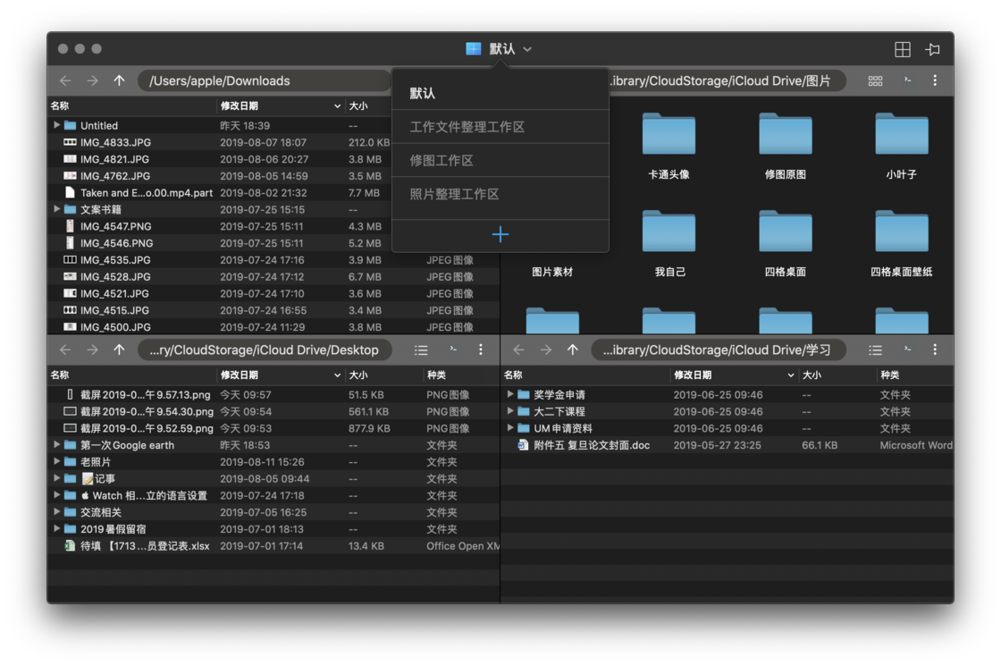Click the 修改日期 column sort arrow
This screenshot has height=665, width=1001.
pyautogui.click(x=337, y=105)
